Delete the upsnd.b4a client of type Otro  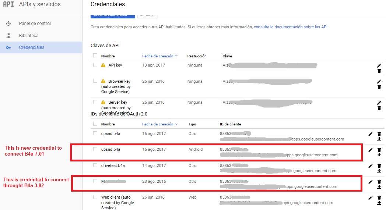coord(379,134)
